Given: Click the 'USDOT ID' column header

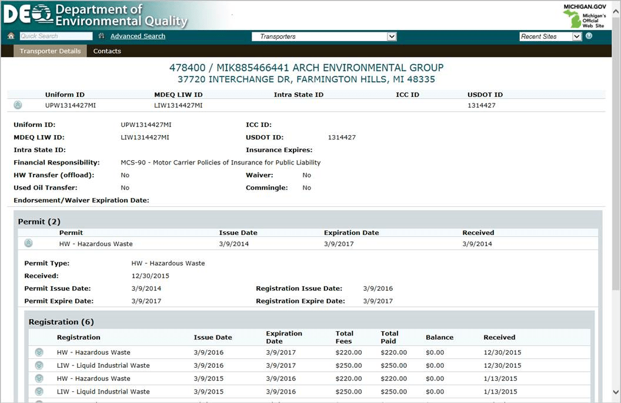Looking at the screenshot, I should coord(485,95).
